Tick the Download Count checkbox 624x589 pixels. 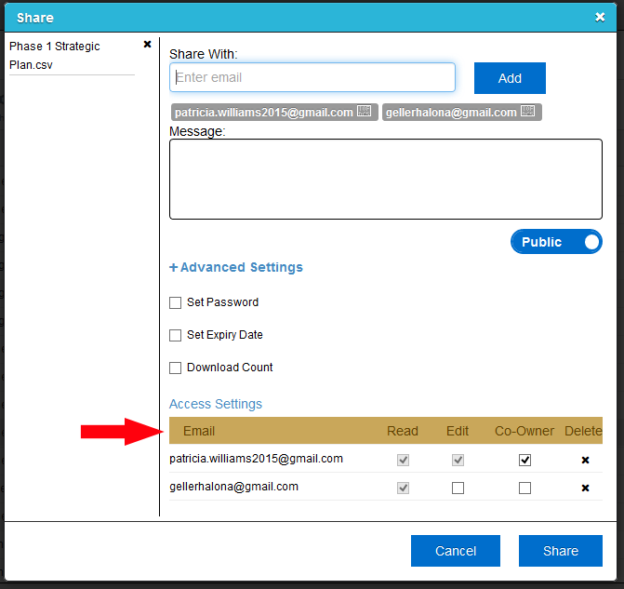tap(175, 368)
